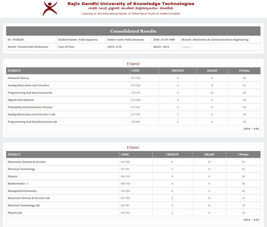Click code EC1201
This screenshot has width=267, height=227.
pyautogui.click(x=136, y=107)
